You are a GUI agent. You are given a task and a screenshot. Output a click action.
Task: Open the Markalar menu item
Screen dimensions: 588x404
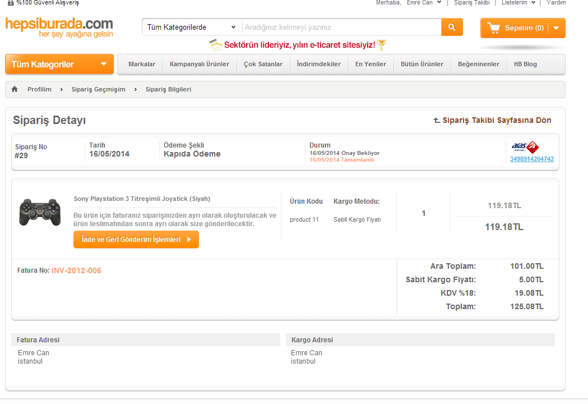pos(142,64)
